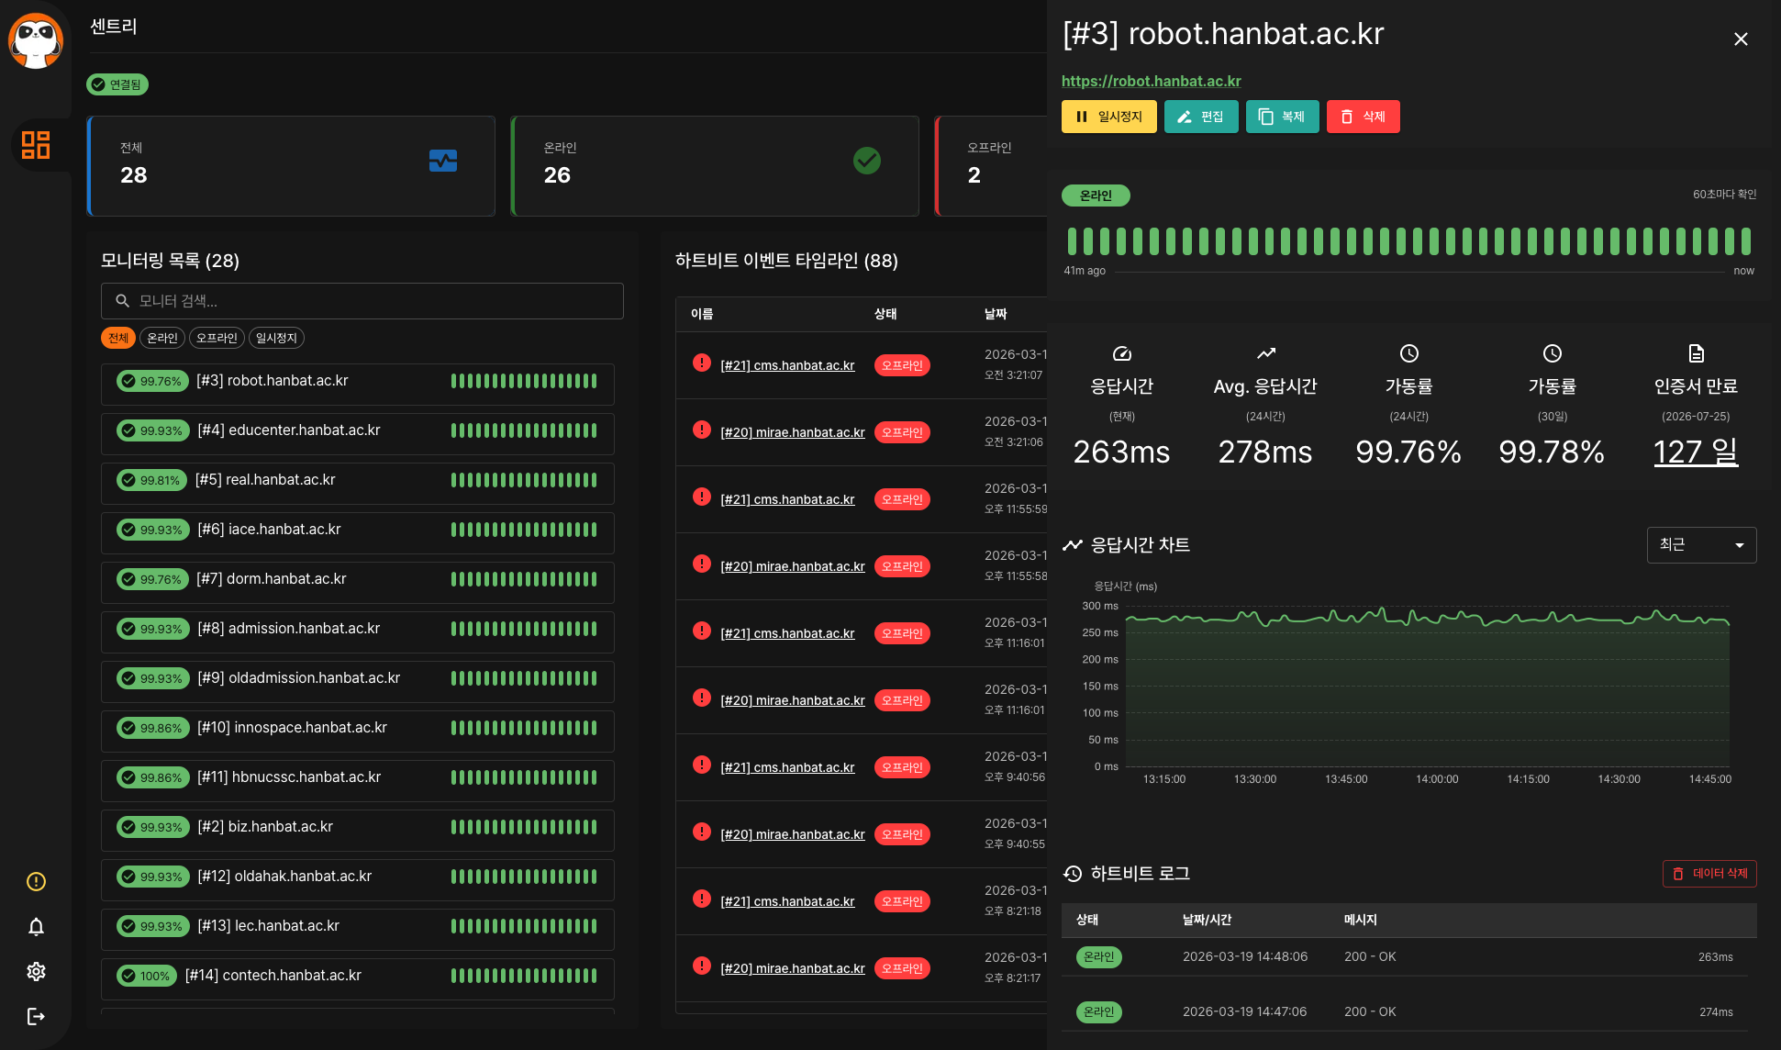
Task: Open the dashboard icon in the sidebar
Action: click(x=37, y=146)
